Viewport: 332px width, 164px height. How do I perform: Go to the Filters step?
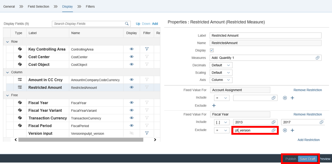(x=90, y=7)
